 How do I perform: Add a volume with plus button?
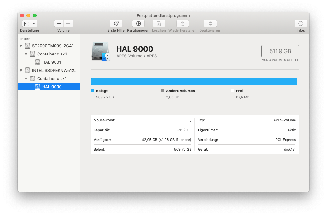point(59,24)
